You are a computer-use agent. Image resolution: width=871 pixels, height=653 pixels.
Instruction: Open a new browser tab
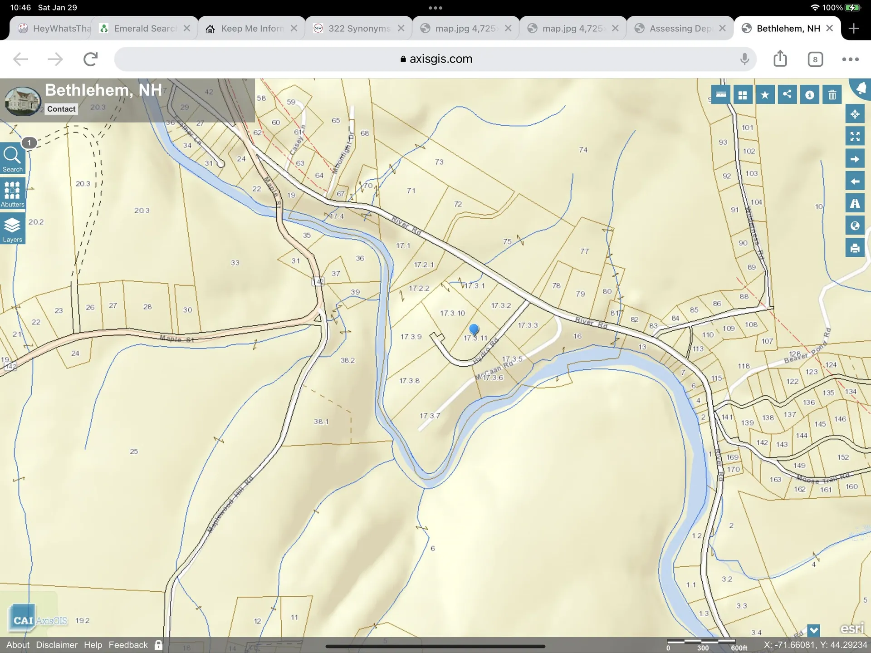coord(854,28)
